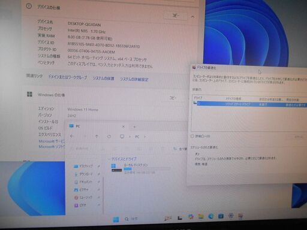307x230 pixels.
Task: Click the Drive column header
Action: (198, 98)
